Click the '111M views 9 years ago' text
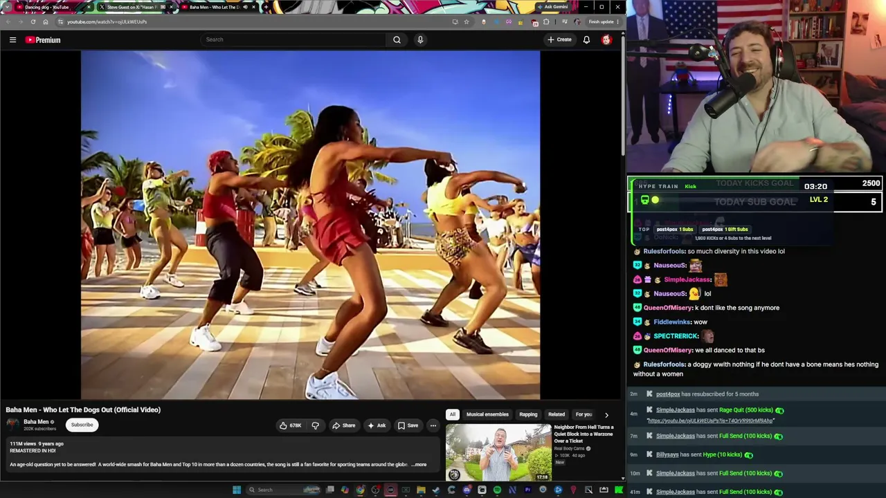Image resolution: width=886 pixels, height=498 pixels. point(37,443)
